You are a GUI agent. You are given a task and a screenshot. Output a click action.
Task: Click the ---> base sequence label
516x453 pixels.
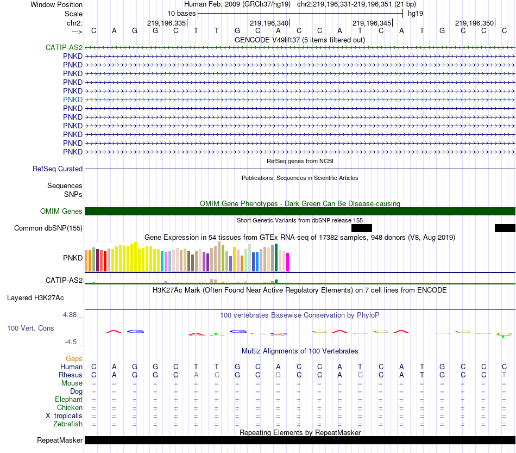click(x=77, y=32)
